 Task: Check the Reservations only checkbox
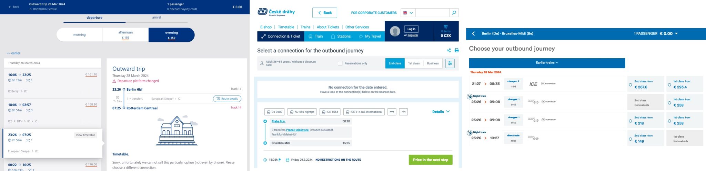[340, 63]
